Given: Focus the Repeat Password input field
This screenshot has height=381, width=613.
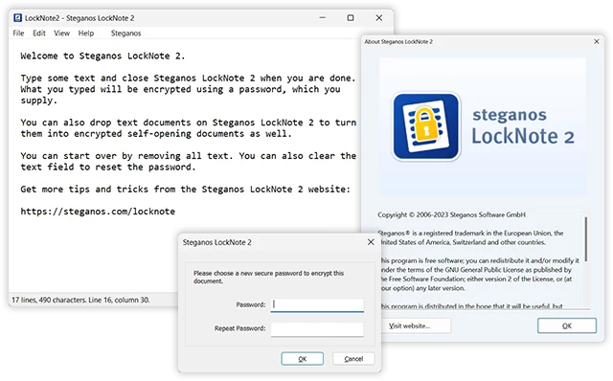Looking at the screenshot, I should click(317, 329).
